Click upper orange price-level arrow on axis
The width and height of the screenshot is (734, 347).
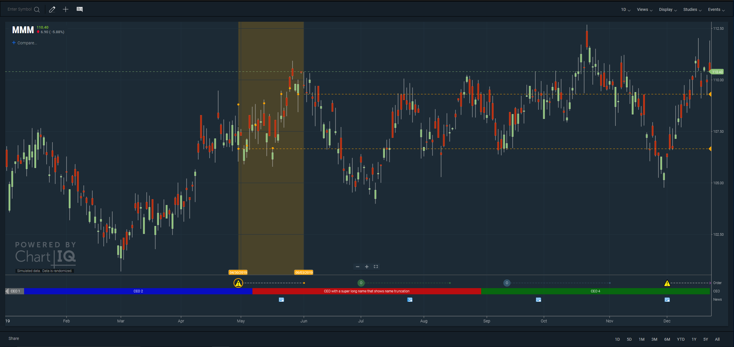[710, 94]
